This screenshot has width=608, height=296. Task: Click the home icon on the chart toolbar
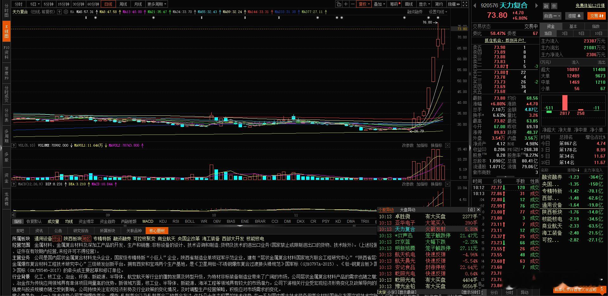(339, 4)
